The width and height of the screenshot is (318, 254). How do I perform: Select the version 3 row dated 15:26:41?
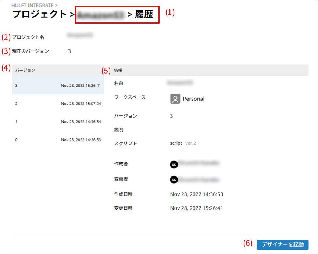point(58,86)
